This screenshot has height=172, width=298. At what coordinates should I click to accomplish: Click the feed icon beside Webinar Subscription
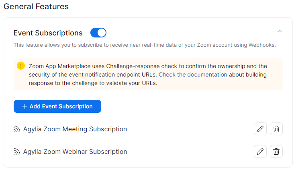pyautogui.click(x=17, y=151)
